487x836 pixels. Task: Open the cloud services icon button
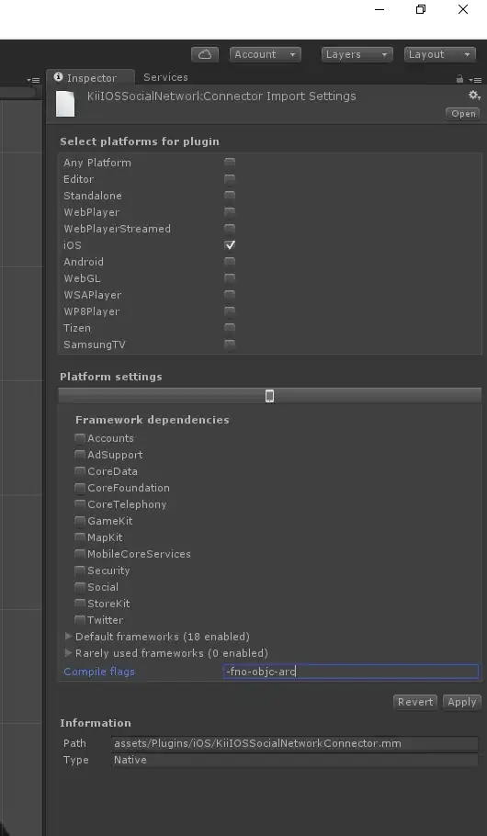coord(205,54)
